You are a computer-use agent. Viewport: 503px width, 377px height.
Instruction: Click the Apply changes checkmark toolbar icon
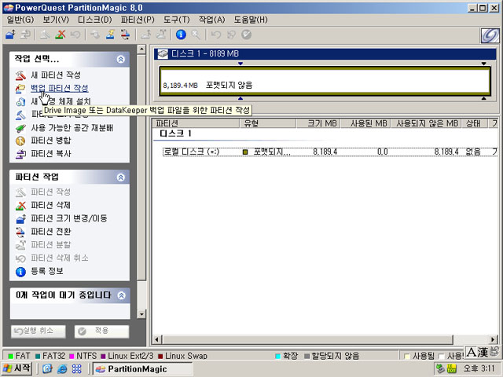246,35
